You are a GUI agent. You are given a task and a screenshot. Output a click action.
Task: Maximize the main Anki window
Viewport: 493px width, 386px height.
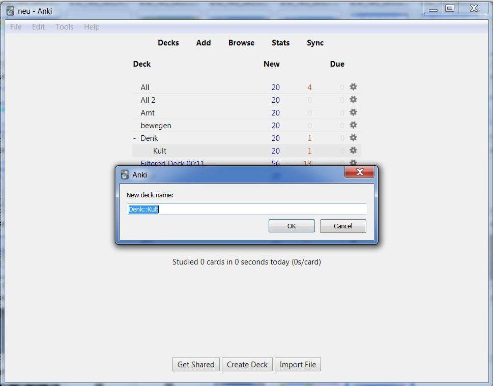(450, 9)
